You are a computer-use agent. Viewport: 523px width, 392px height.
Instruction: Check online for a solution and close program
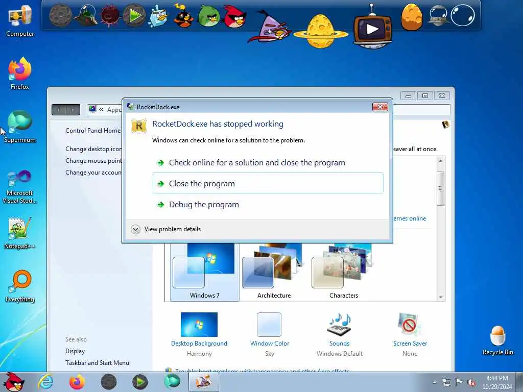point(268,163)
